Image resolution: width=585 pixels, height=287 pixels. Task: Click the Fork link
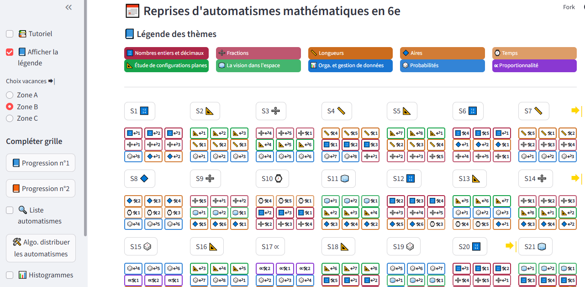pyautogui.click(x=569, y=7)
